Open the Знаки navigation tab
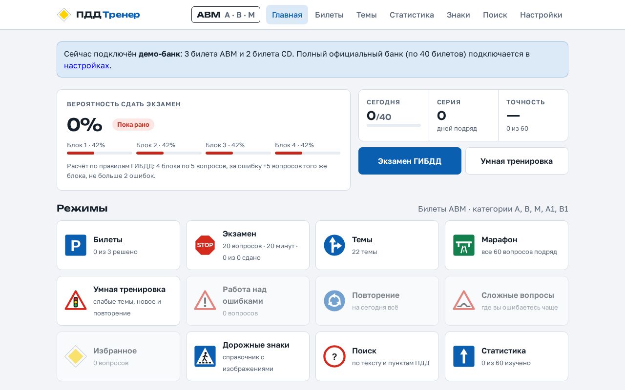Viewport: 625px width, 390px height. point(458,15)
